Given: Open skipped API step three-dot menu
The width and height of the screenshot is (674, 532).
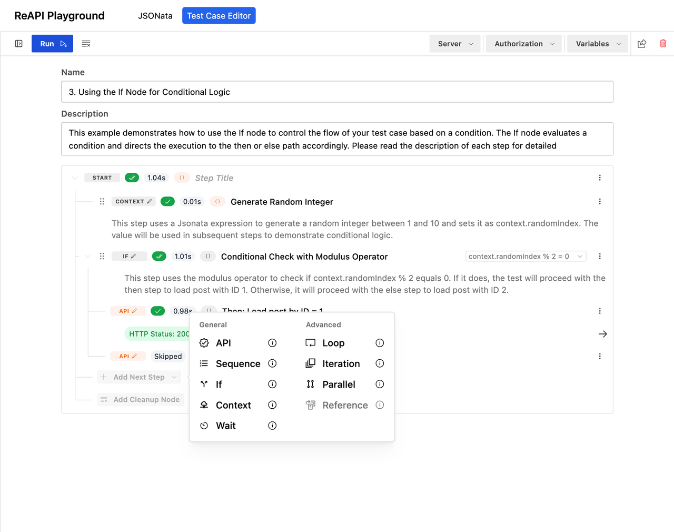Looking at the screenshot, I should click(x=600, y=357).
